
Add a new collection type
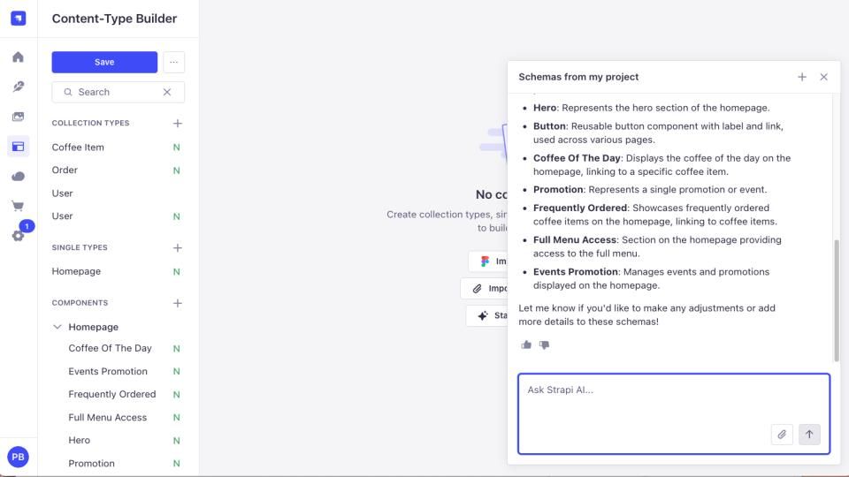[178, 124]
